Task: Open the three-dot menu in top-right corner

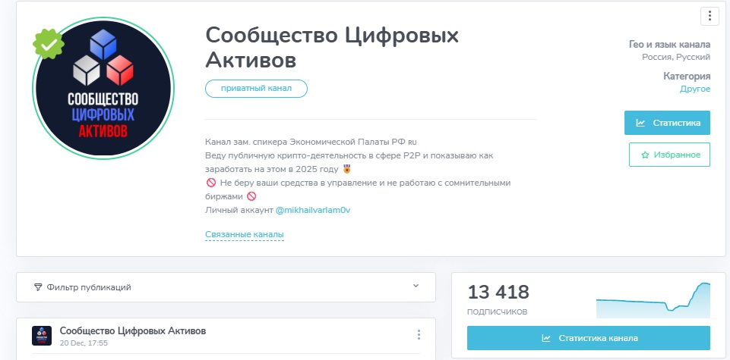Action: click(708, 16)
